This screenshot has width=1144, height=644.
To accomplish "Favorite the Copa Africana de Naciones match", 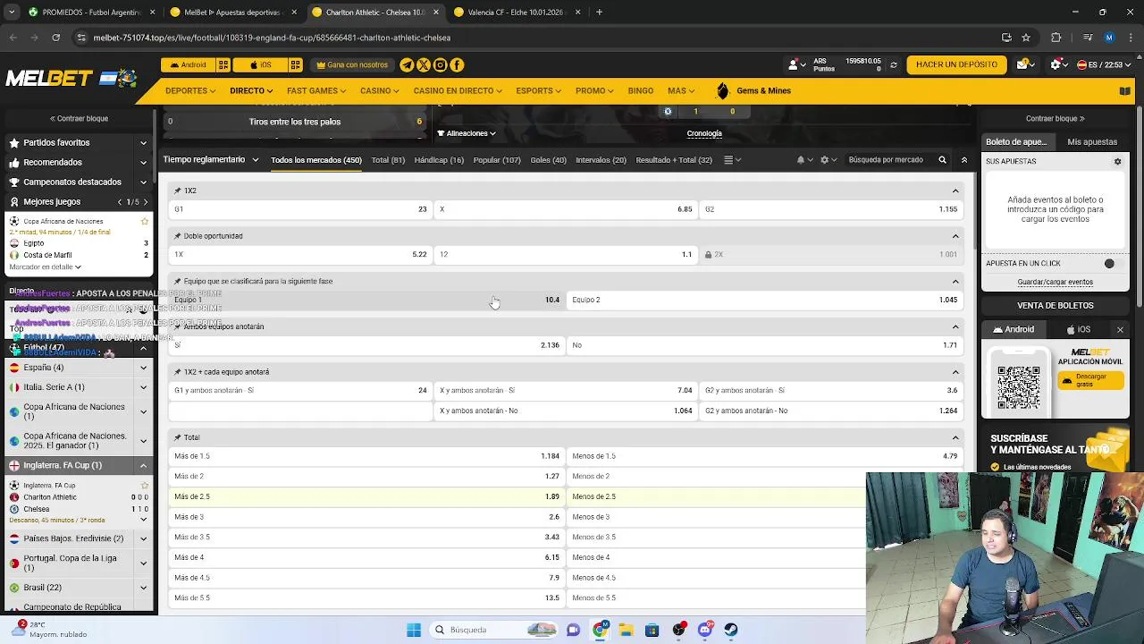I will point(145,221).
